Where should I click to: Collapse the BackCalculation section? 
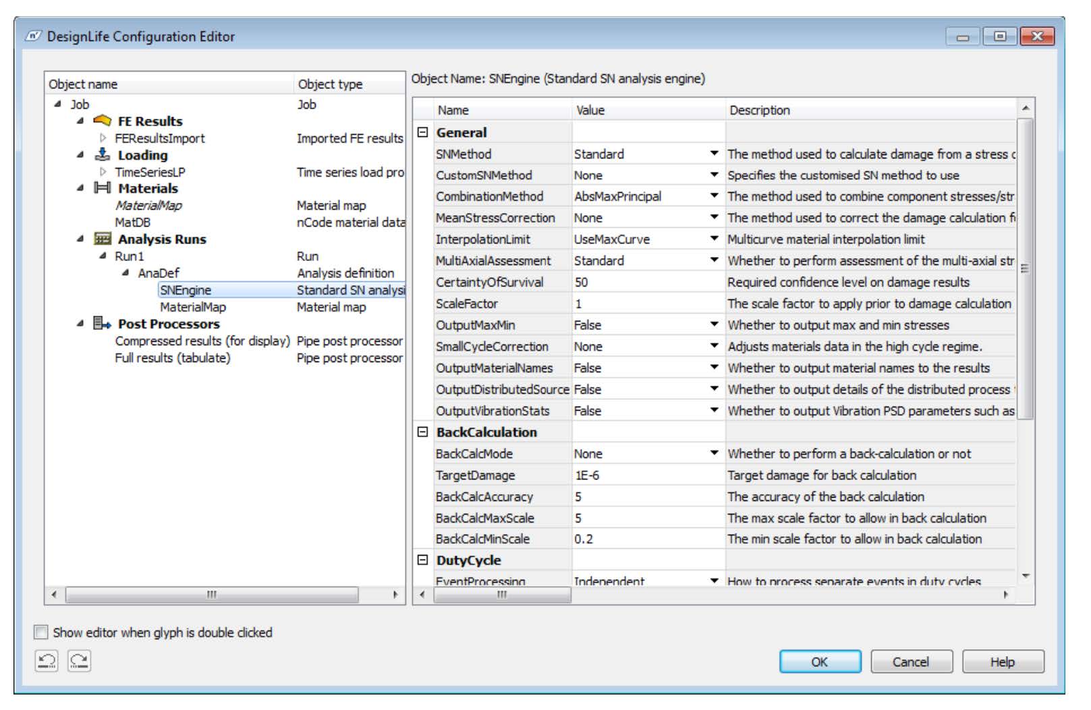click(x=422, y=432)
